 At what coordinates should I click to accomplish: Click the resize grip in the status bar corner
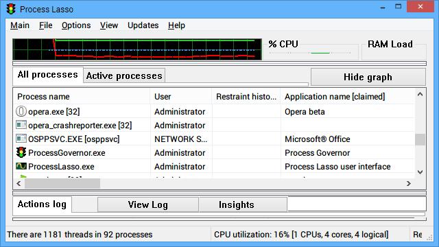pyautogui.click(x=429, y=238)
